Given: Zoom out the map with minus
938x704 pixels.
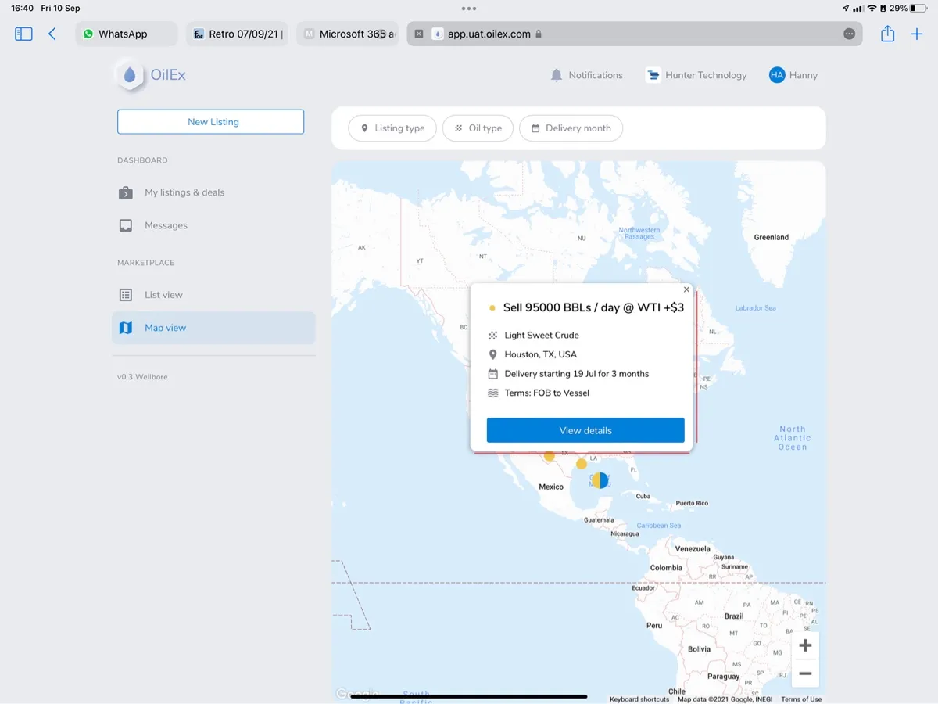Looking at the screenshot, I should click(x=805, y=673).
